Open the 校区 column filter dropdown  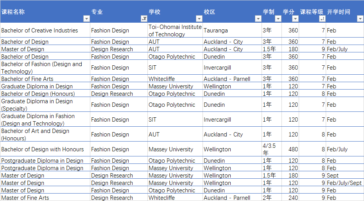tap(258, 18)
